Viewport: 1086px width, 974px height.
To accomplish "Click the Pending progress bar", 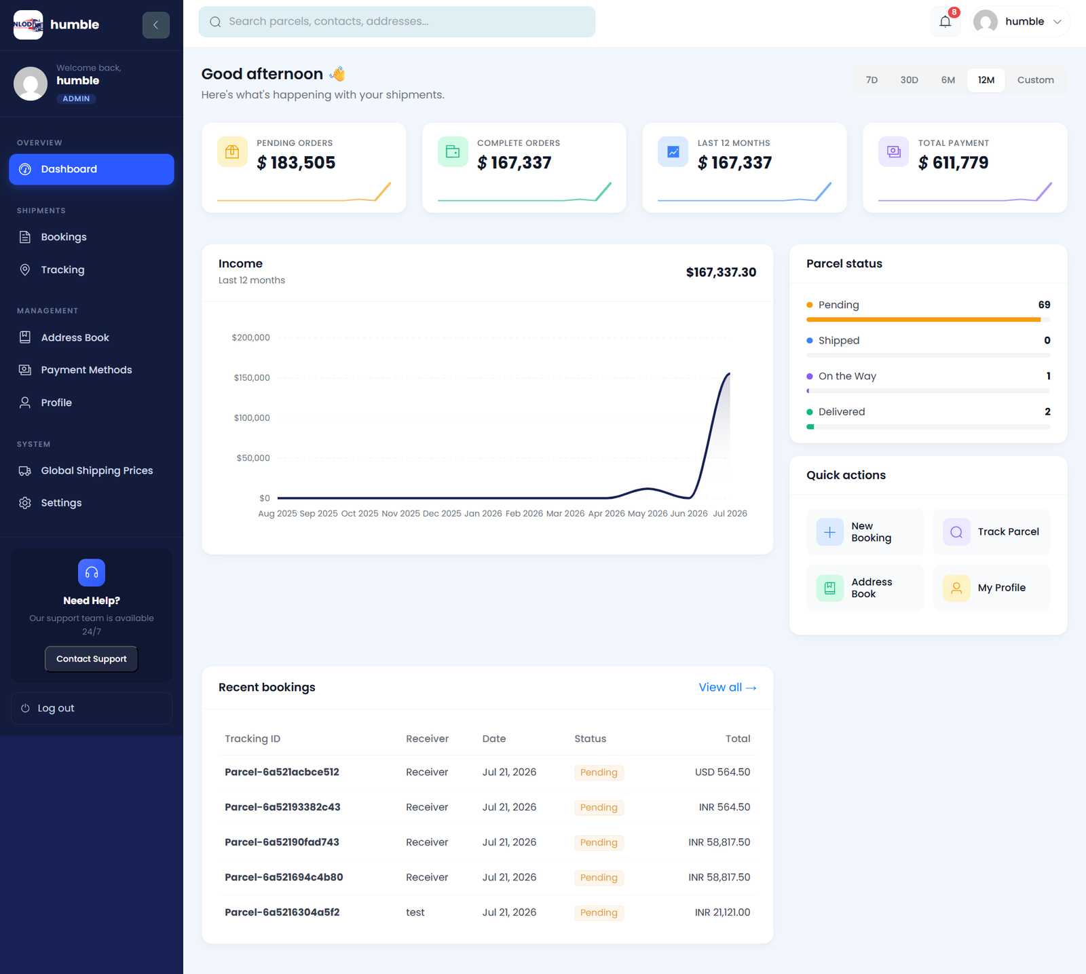I will pos(928,320).
